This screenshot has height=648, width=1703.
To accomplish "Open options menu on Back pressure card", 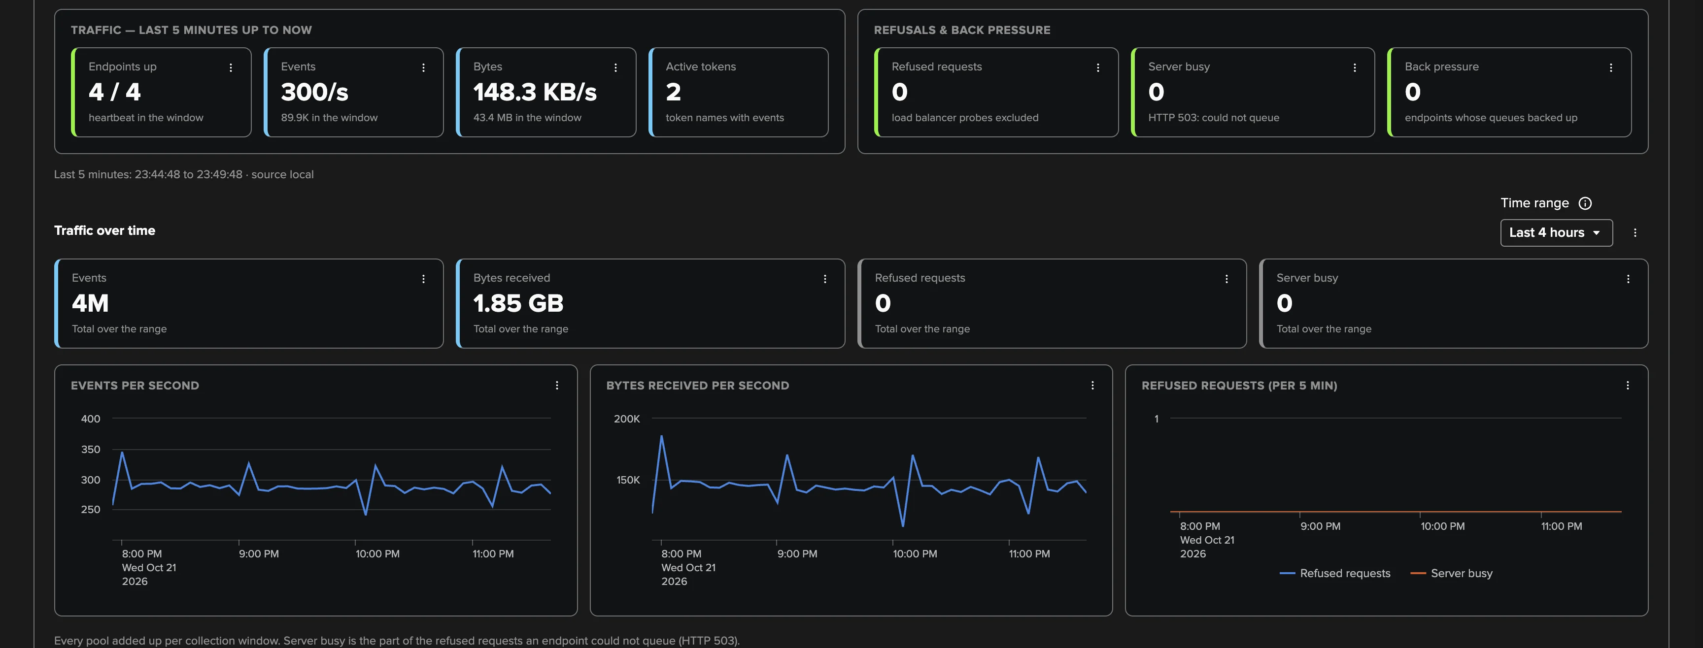I will pos(1610,67).
